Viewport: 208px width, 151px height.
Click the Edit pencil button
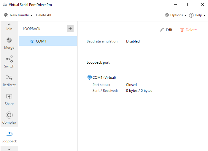(x=166, y=30)
